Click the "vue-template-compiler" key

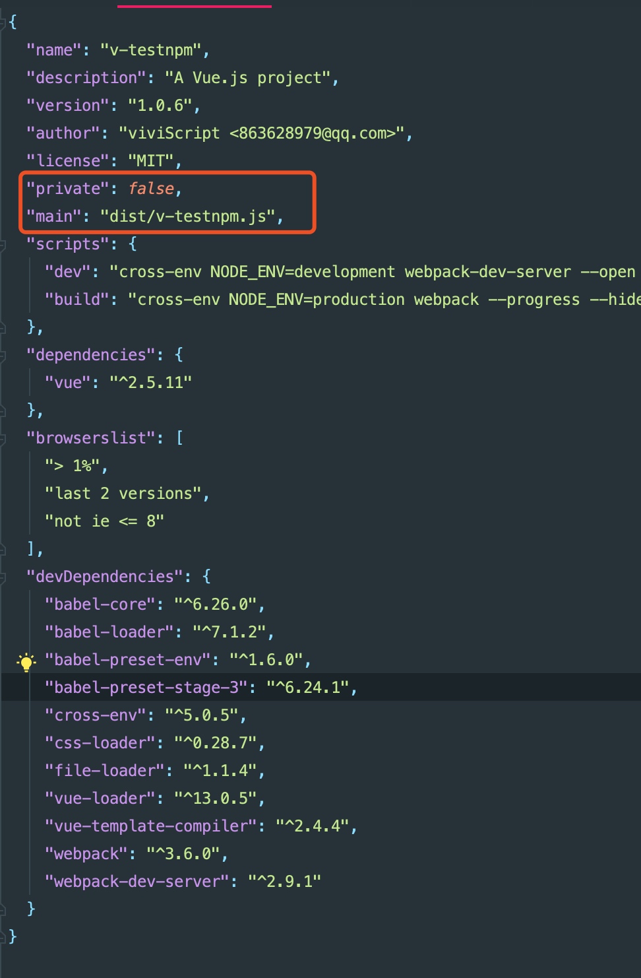(x=151, y=826)
